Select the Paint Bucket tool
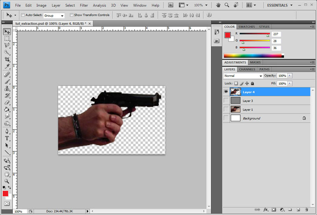 click(7, 109)
